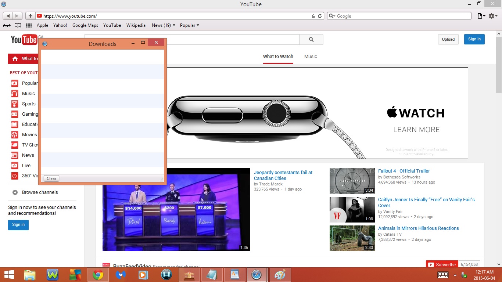Open Movies film reel sidebar item
This screenshot has height=282, width=502.
24,135
